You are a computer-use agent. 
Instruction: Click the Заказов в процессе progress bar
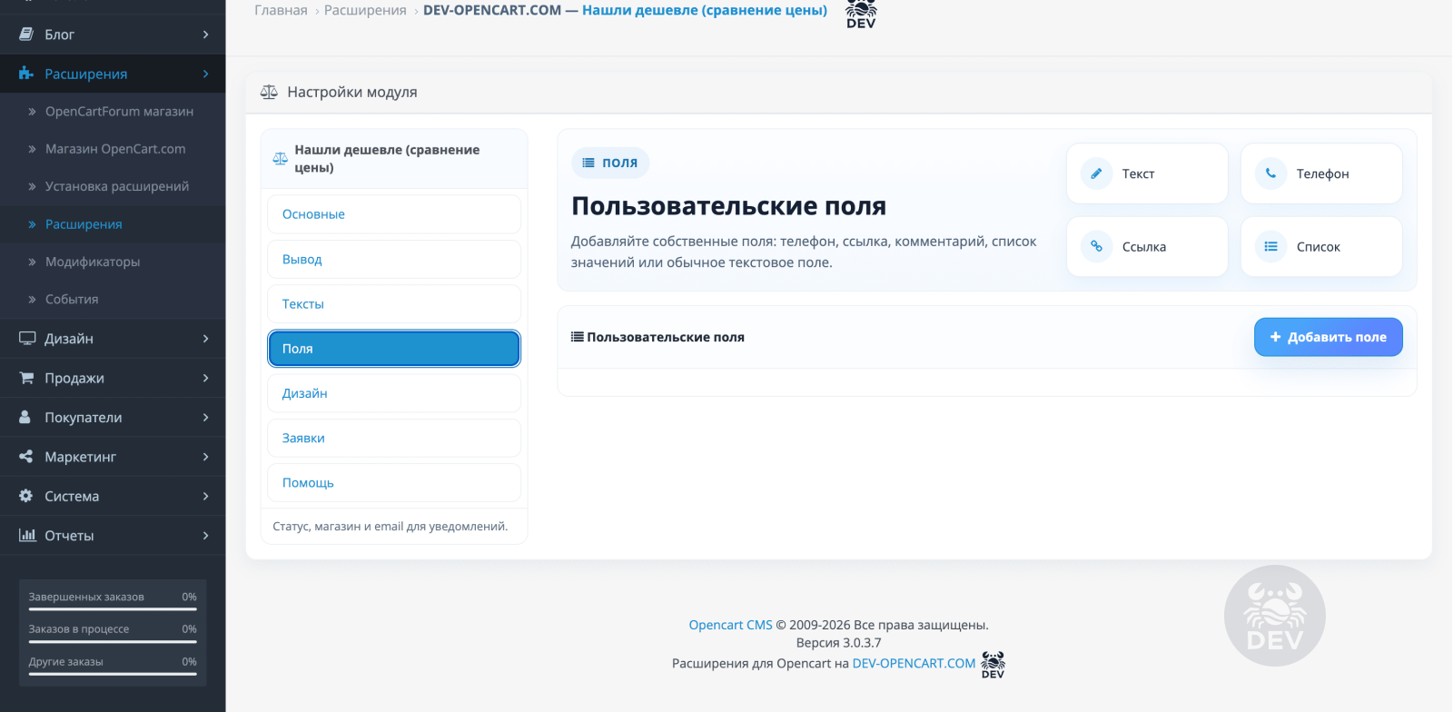[x=113, y=641]
